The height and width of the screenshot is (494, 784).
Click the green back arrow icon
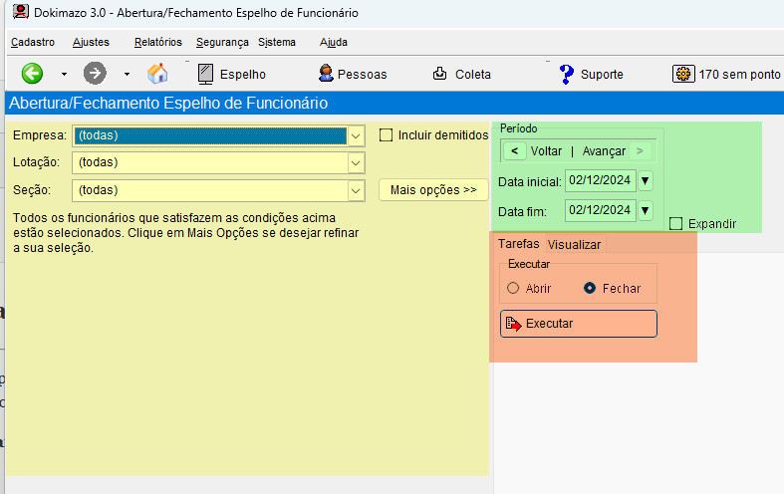tap(32, 74)
